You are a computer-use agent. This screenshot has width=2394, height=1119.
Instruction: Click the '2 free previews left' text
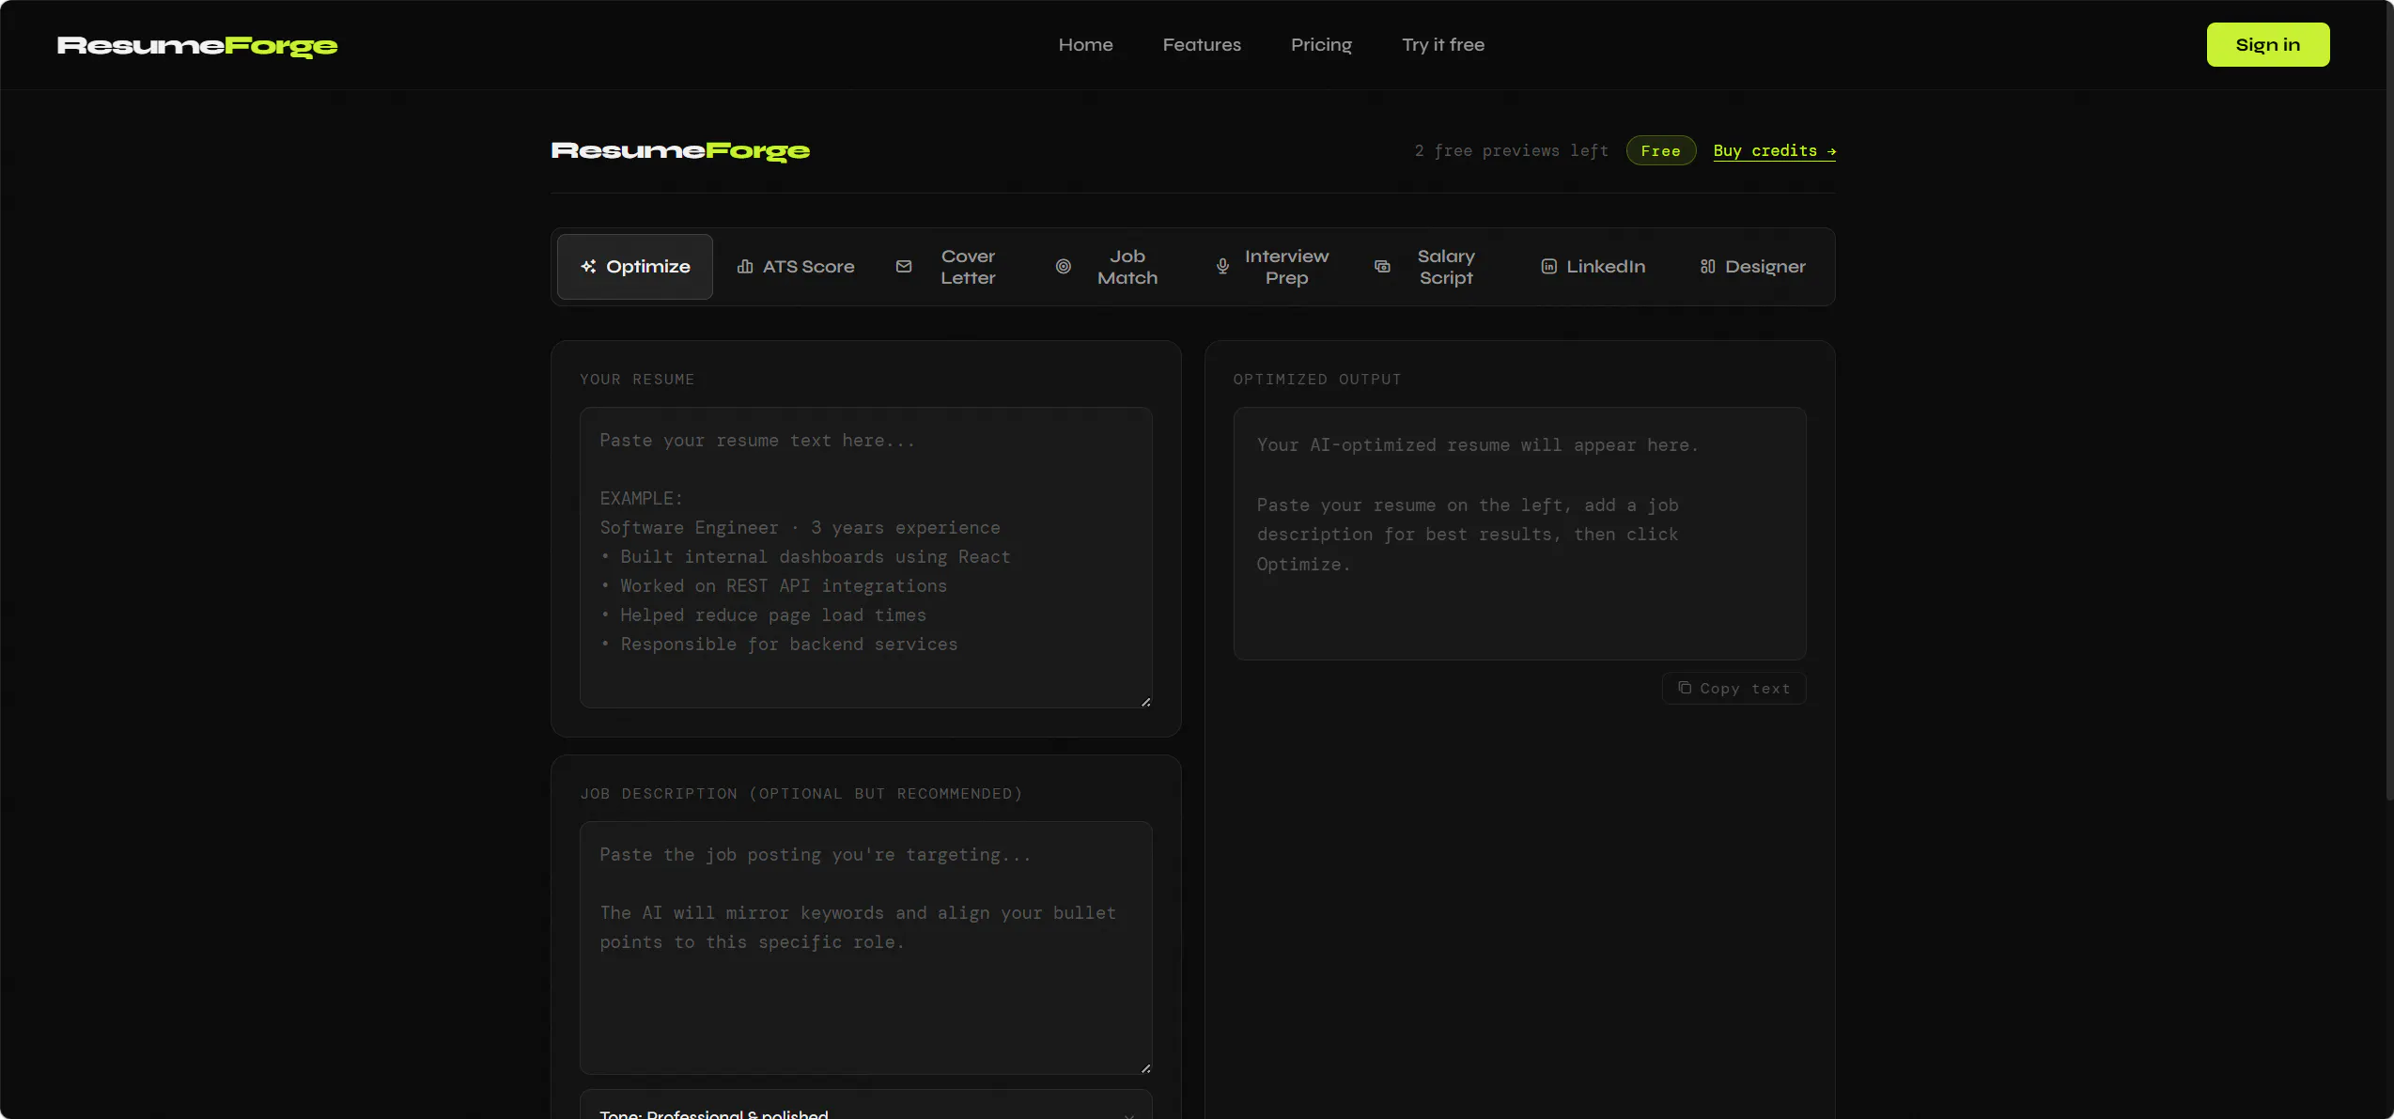(1512, 151)
